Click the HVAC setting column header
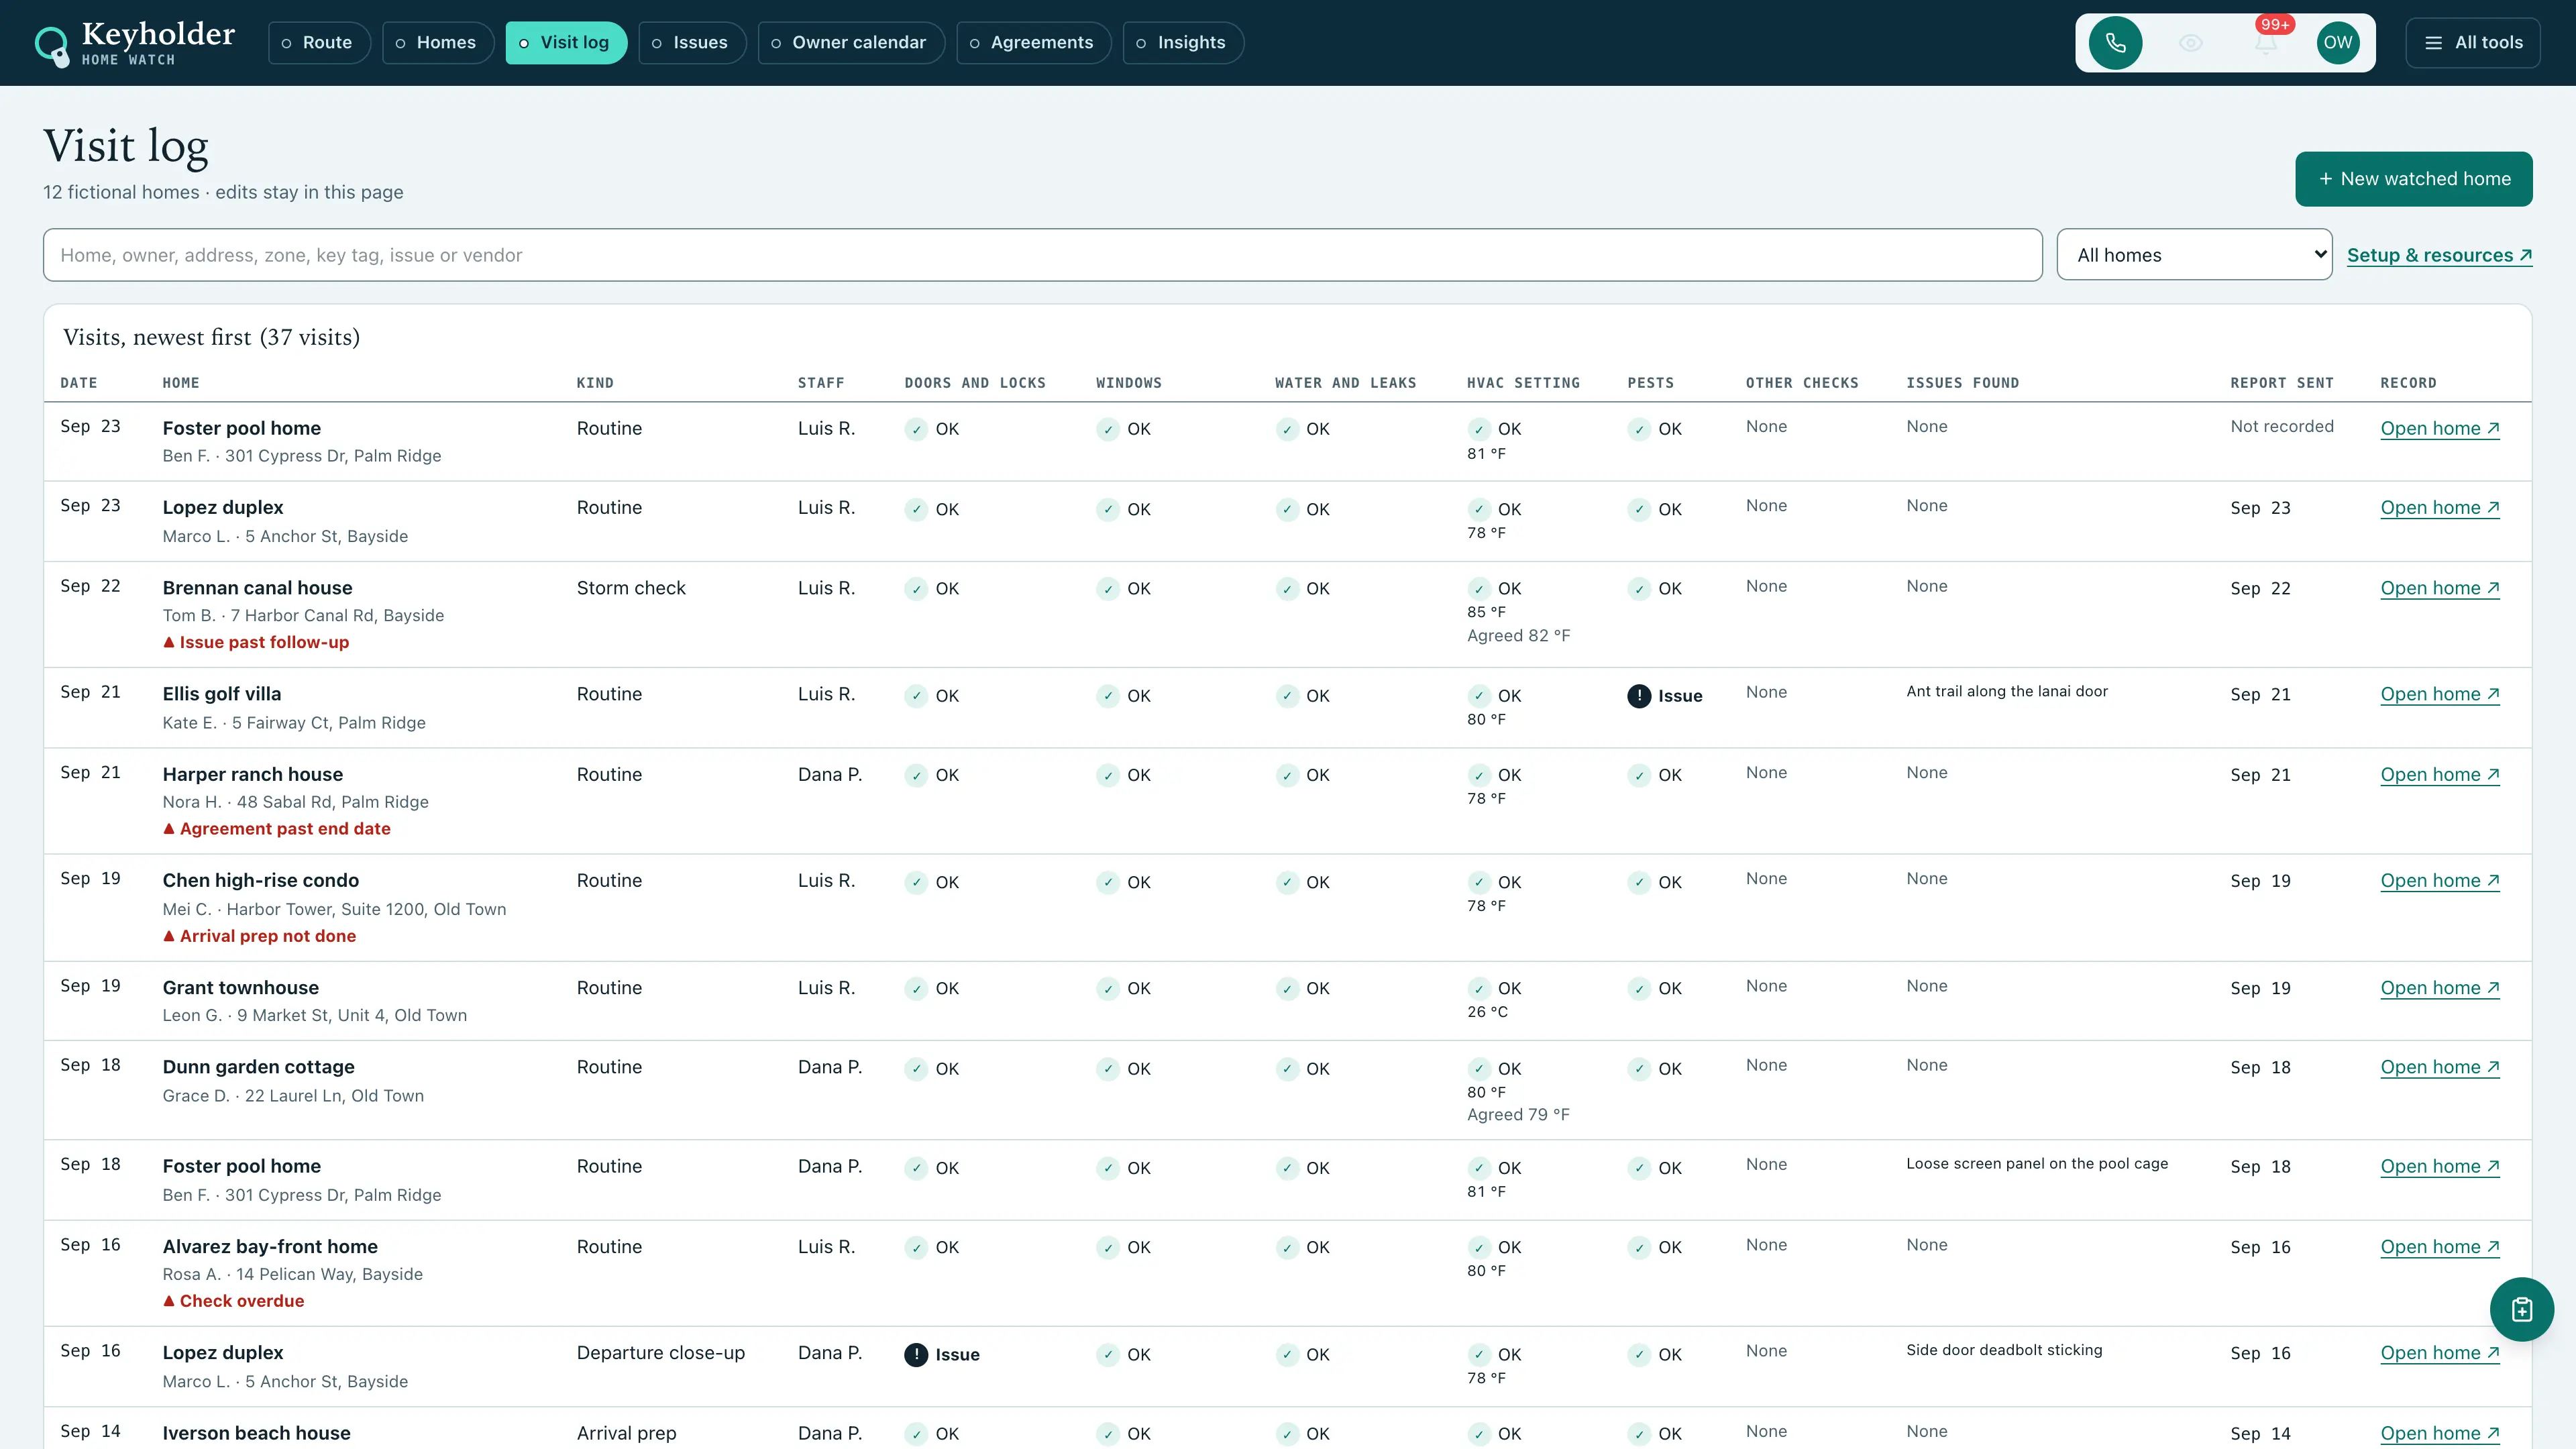Image resolution: width=2576 pixels, height=1449 pixels. point(1523,383)
